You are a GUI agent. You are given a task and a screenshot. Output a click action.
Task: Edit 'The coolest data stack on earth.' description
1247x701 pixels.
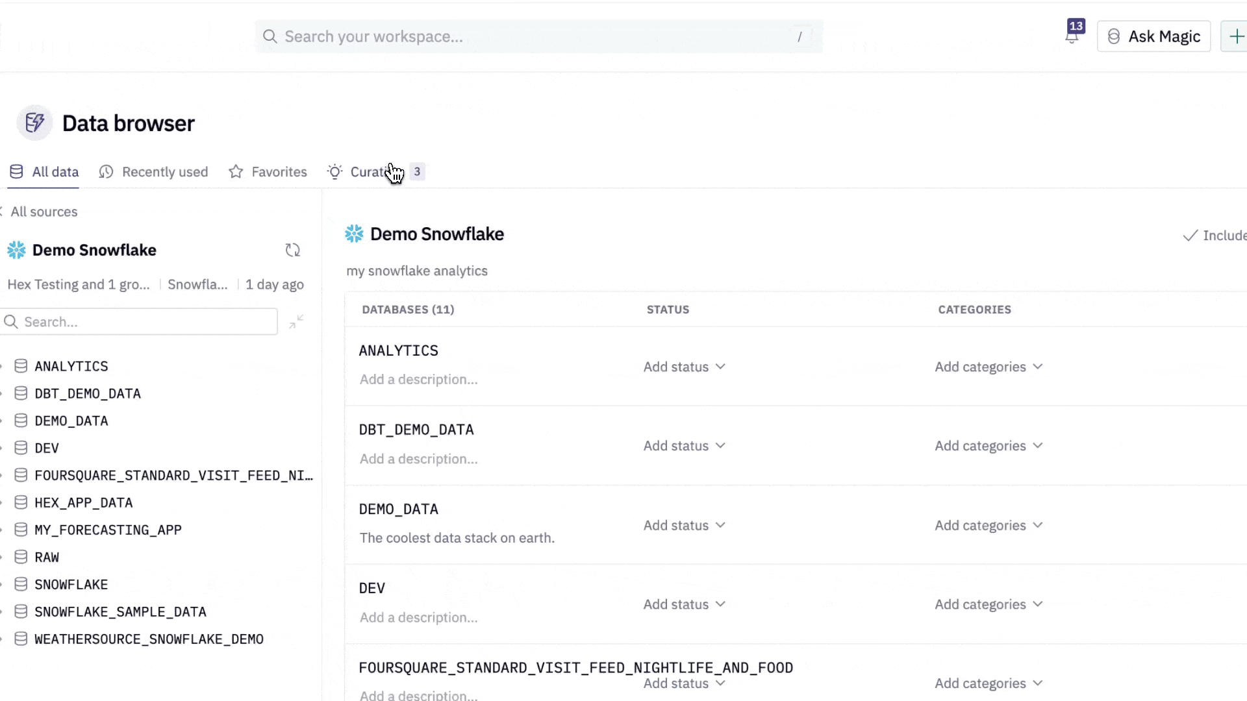[x=457, y=538]
